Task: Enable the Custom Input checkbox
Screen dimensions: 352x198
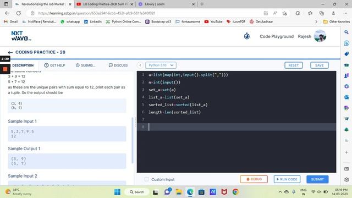Action: coord(147,179)
